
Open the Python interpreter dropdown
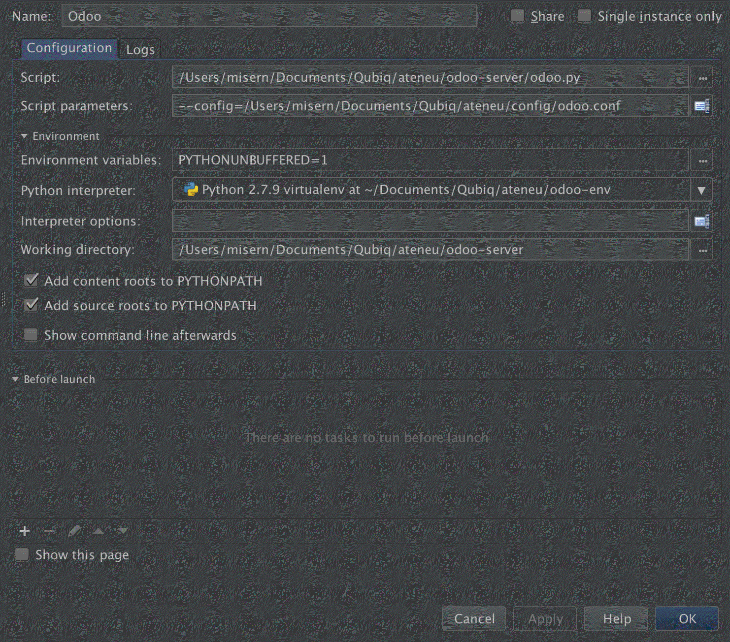coord(701,190)
